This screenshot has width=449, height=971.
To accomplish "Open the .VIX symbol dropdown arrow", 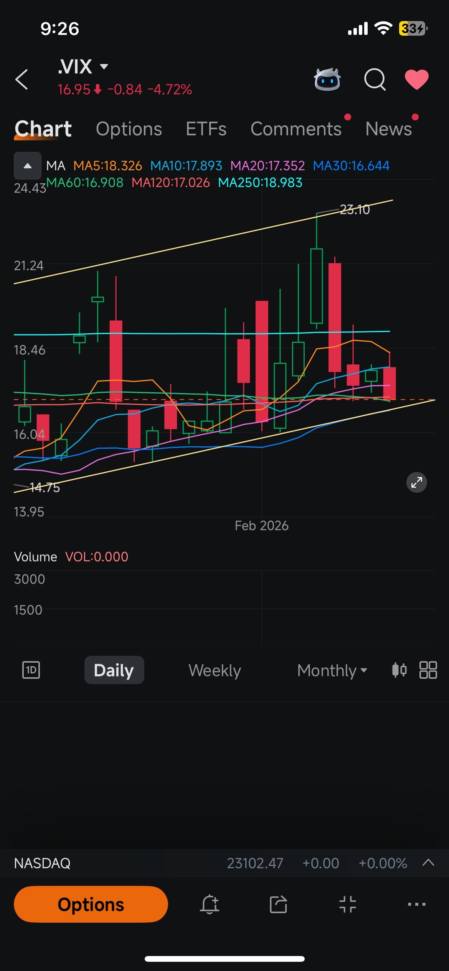I will pos(104,67).
